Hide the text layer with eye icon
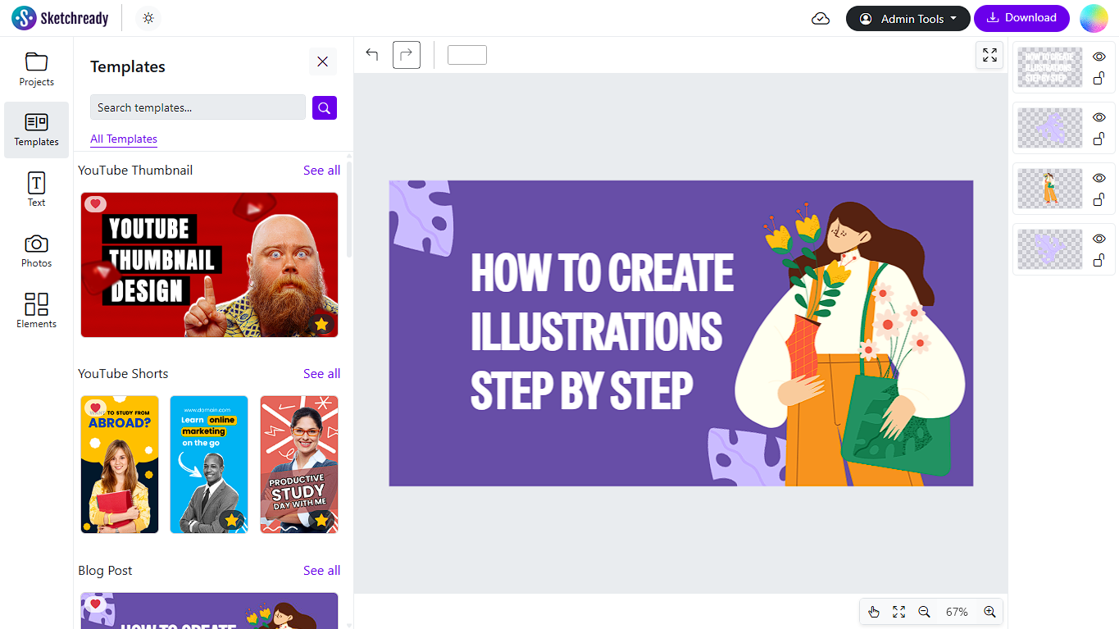This screenshot has height=629, width=1119. tap(1099, 57)
